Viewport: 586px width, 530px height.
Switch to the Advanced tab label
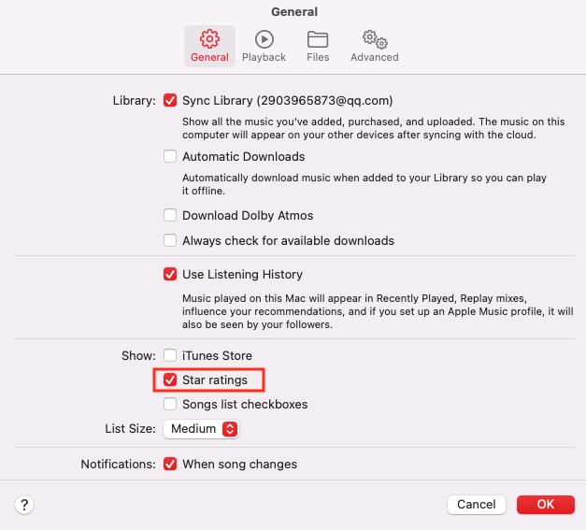374,57
